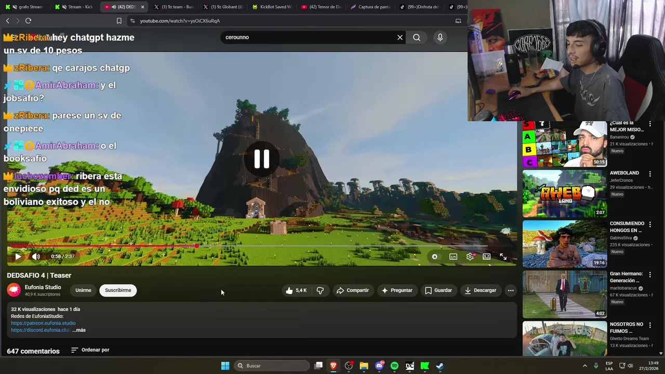This screenshot has width=665, height=374.
Task: Open the MEJOR MISIO tier list video thumbnail
Action: pyautogui.click(x=565, y=144)
